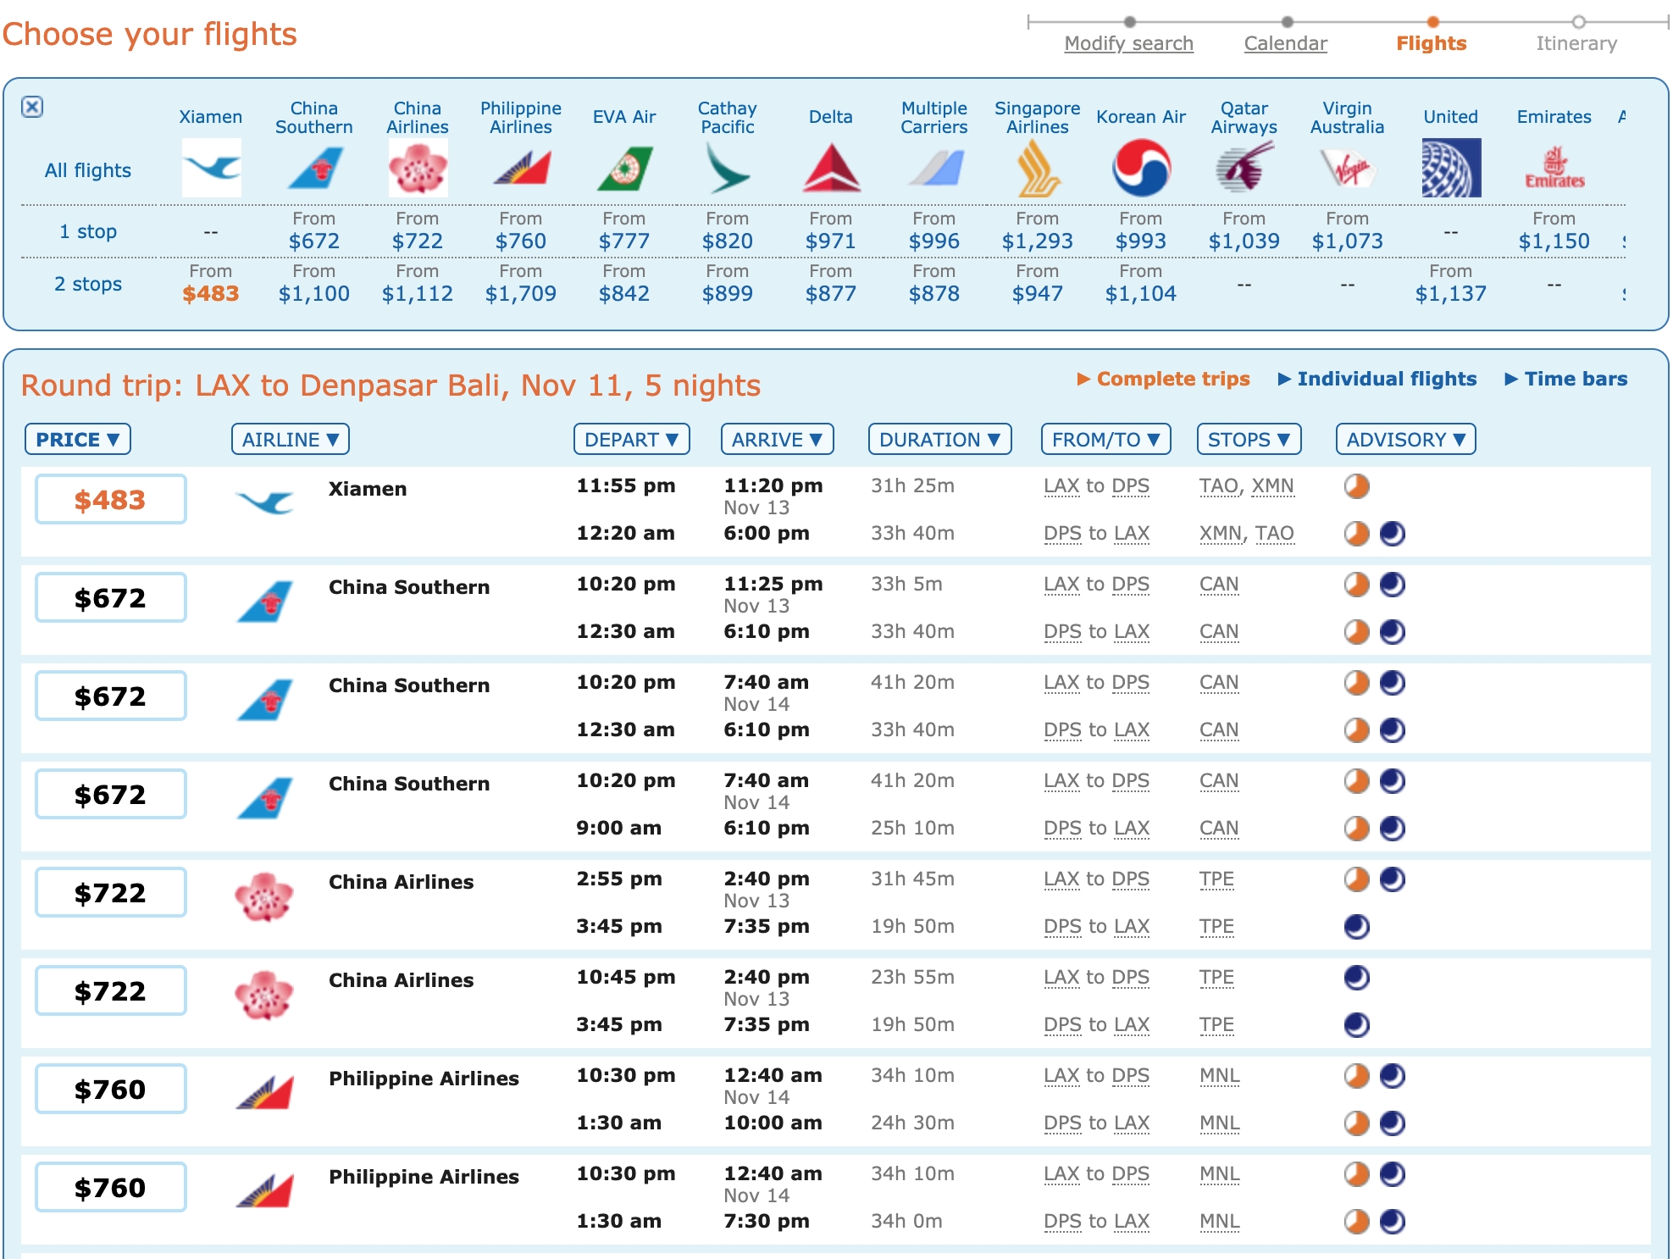Click the Modify search progress dot
Image resolution: width=1673 pixels, height=1259 pixels.
(1130, 22)
